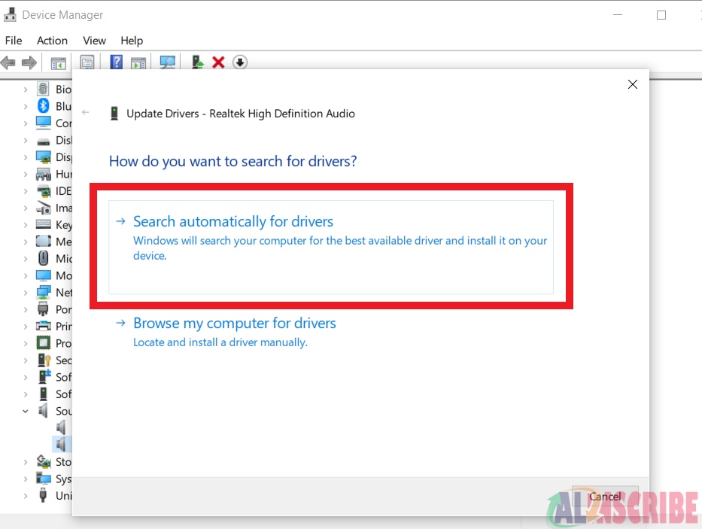Select the Bluetooth category icon
Viewport: 702px width, 529px height.
tap(43, 105)
